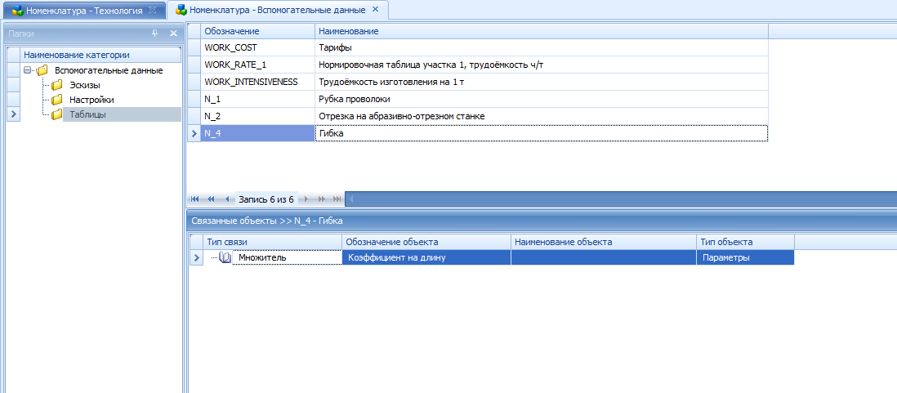Image resolution: width=897 pixels, height=393 pixels.
Task: Select WORK_RATE_1 cell
Action: coord(257,65)
